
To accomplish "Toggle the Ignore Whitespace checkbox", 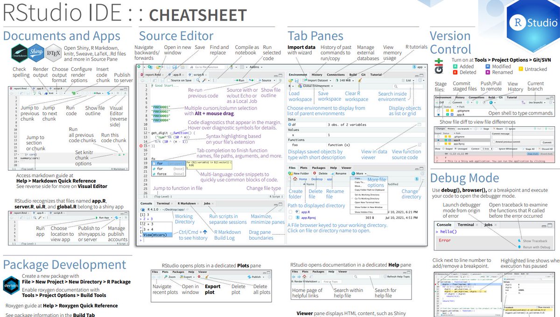I will (x=496, y=149).
